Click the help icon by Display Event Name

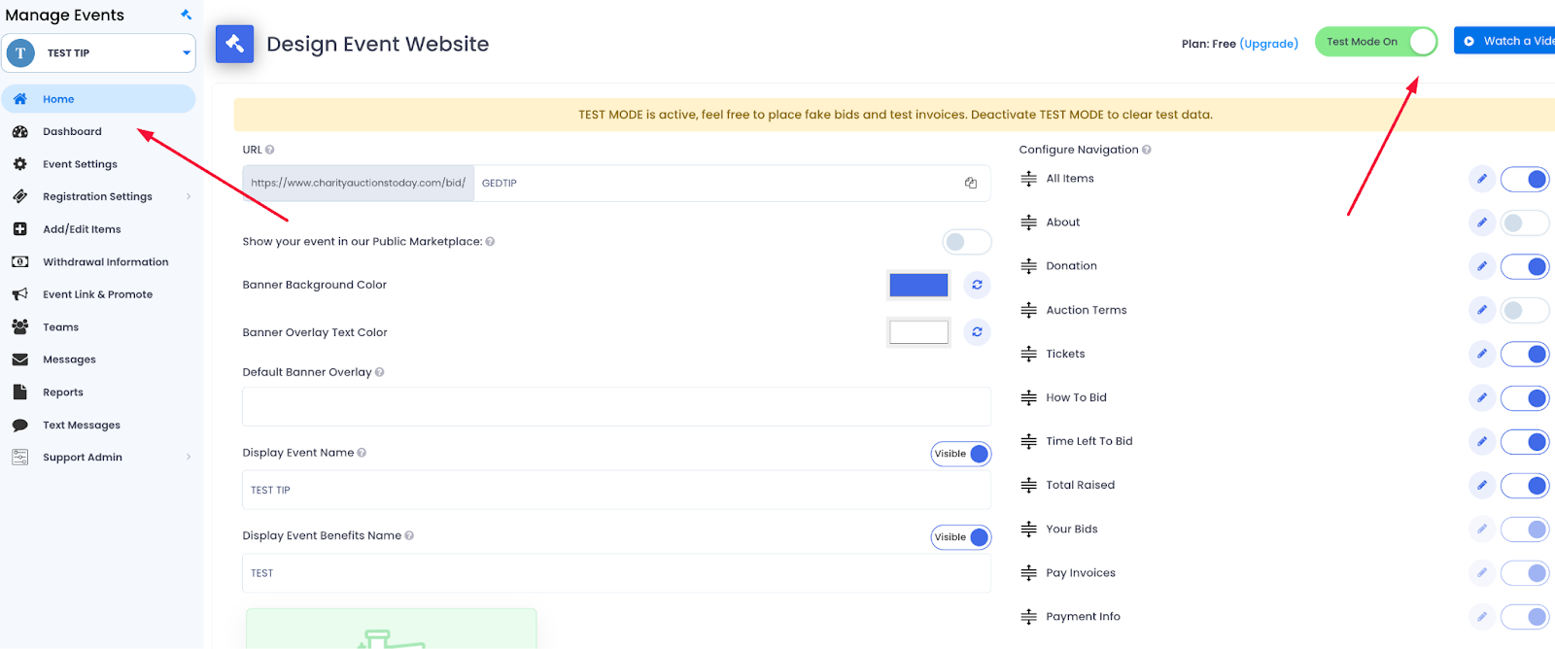(362, 453)
